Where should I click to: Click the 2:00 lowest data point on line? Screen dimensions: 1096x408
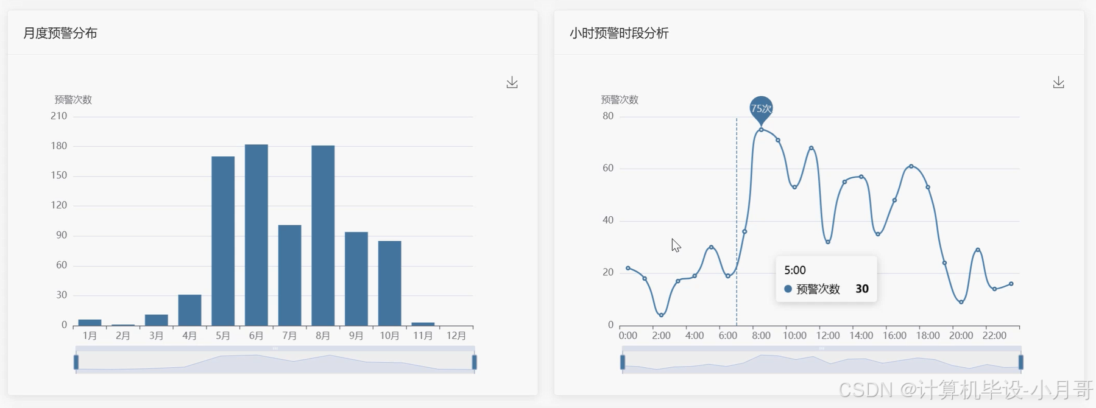[661, 315]
